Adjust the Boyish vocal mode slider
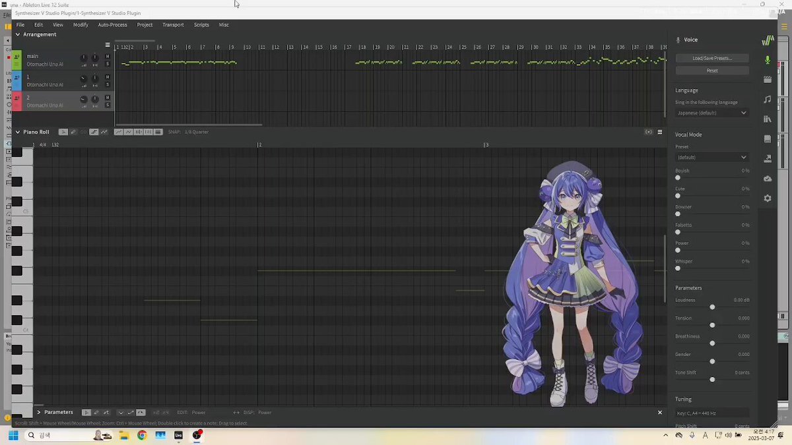Image resolution: width=792 pixels, height=445 pixels. (x=678, y=178)
